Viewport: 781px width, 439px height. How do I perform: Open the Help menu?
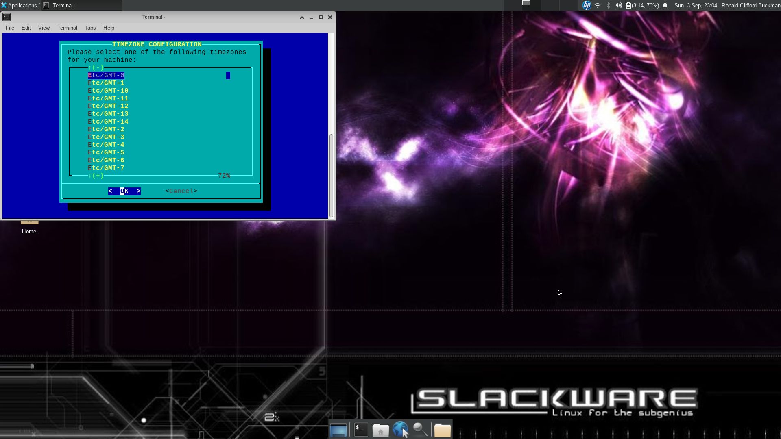tap(109, 28)
